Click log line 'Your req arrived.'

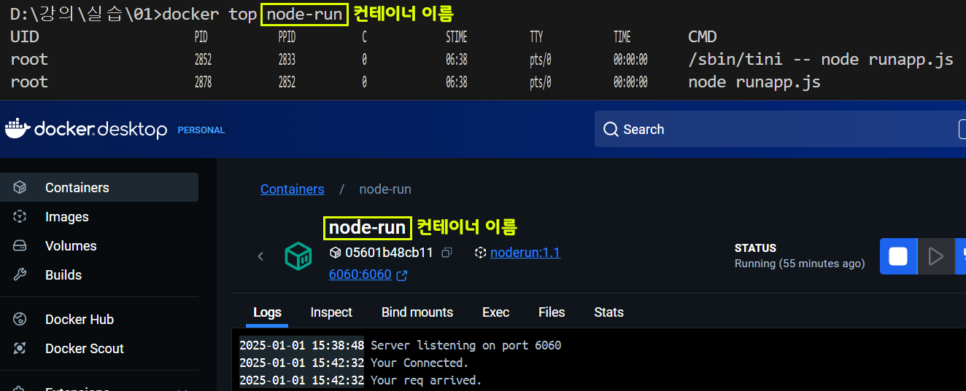coord(426,380)
